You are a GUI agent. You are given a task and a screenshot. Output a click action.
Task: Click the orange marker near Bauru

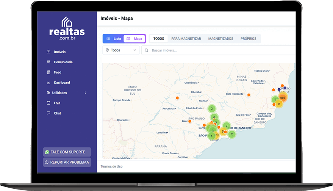point(190,121)
